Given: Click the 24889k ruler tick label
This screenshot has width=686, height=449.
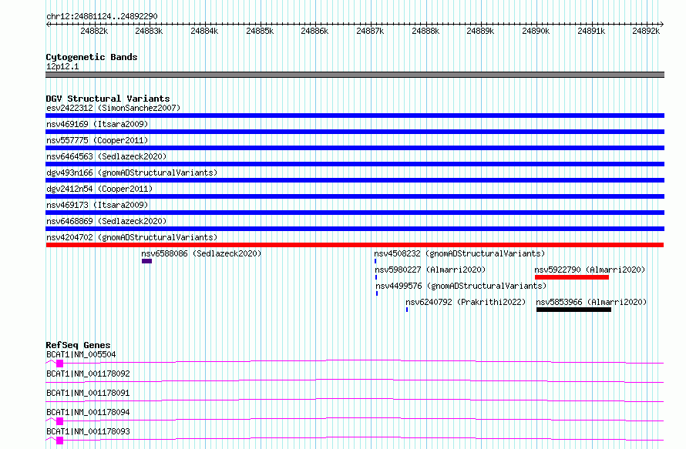Looking at the screenshot, I should [x=480, y=31].
